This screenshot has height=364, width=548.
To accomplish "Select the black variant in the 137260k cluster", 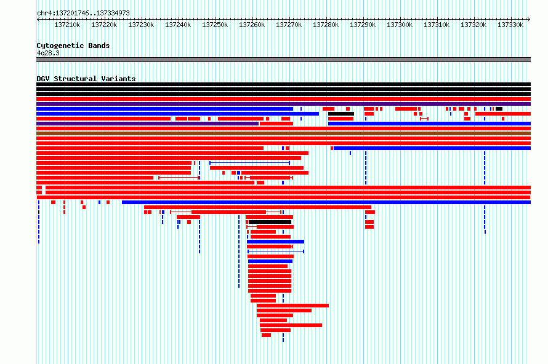I will tap(270, 222).
